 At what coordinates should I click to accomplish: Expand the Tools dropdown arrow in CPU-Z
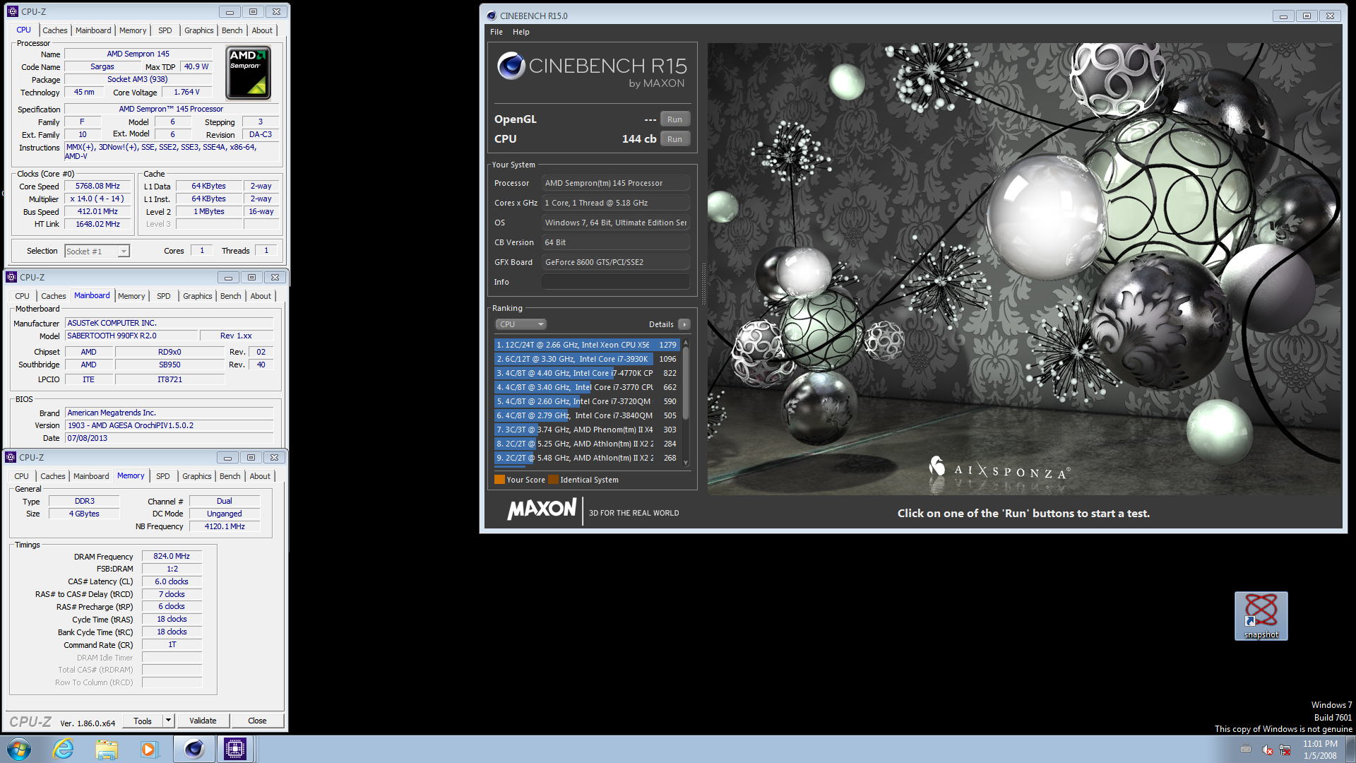click(x=168, y=721)
